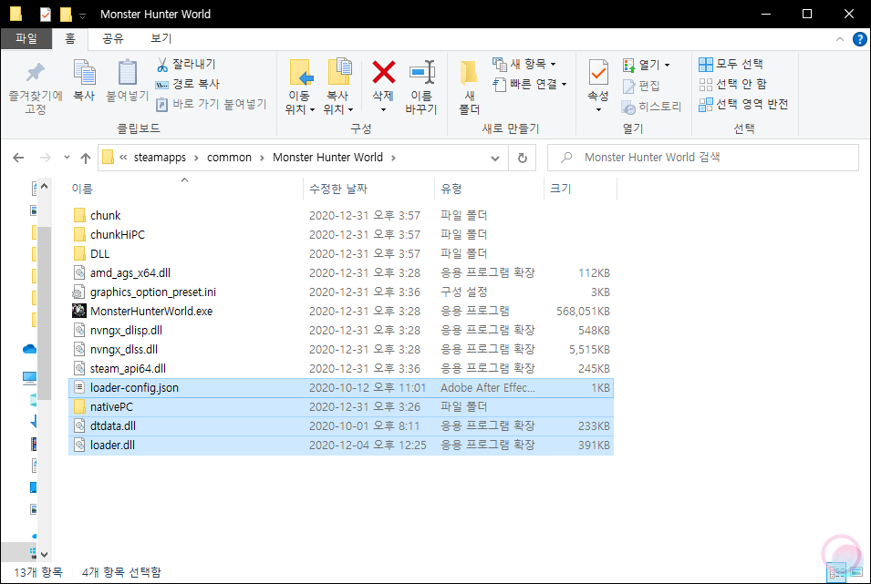
Task: Go up one folder level
Action: click(86, 159)
